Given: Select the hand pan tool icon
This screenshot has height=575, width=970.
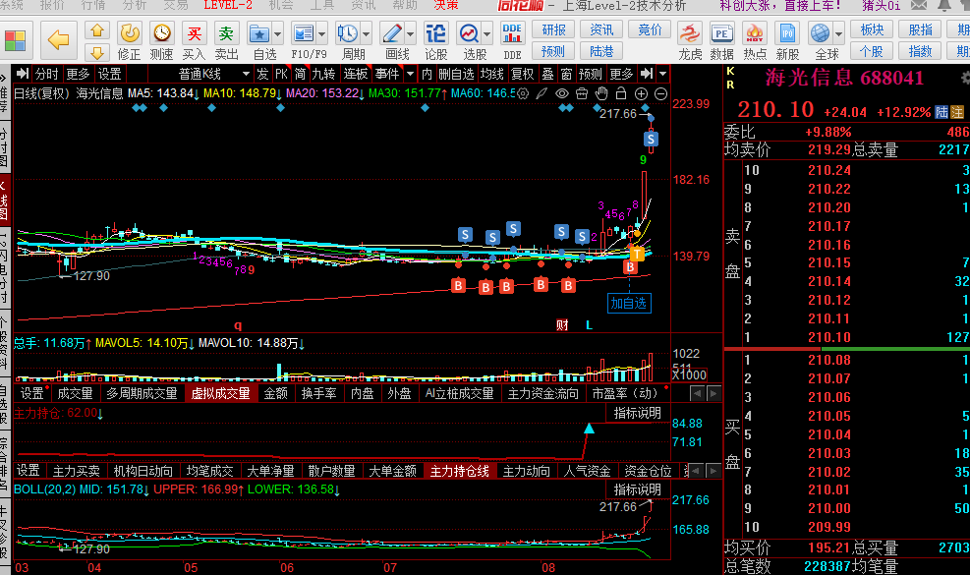Looking at the screenshot, I should pyautogui.click(x=601, y=94).
